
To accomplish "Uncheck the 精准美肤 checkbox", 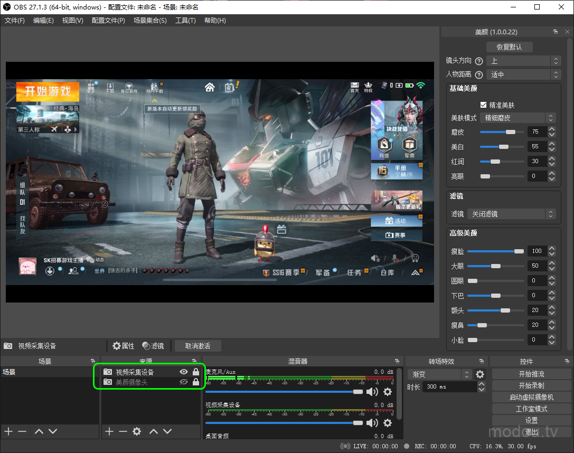I will pos(483,105).
